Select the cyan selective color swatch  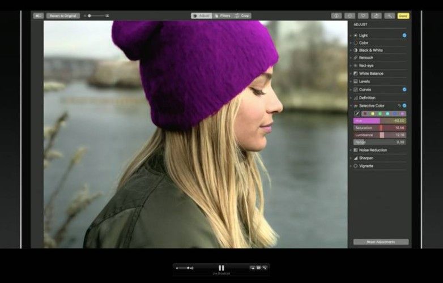(x=387, y=114)
